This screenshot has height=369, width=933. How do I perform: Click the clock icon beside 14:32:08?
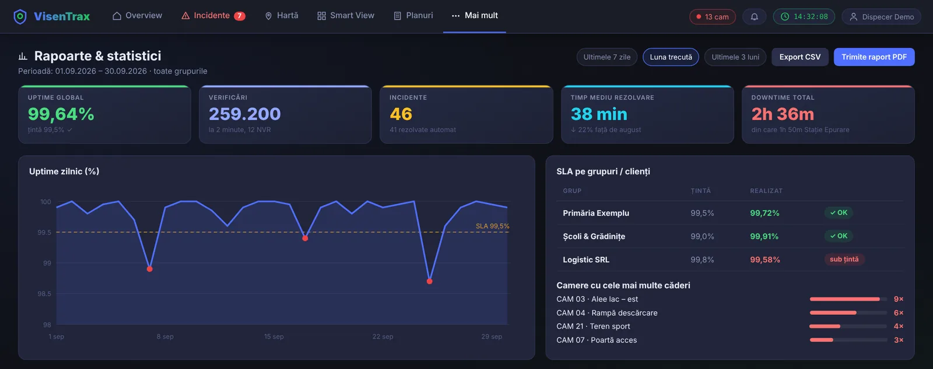point(785,17)
